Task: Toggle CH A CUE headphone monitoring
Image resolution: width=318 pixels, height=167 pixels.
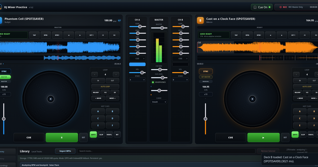Action: [137, 59]
